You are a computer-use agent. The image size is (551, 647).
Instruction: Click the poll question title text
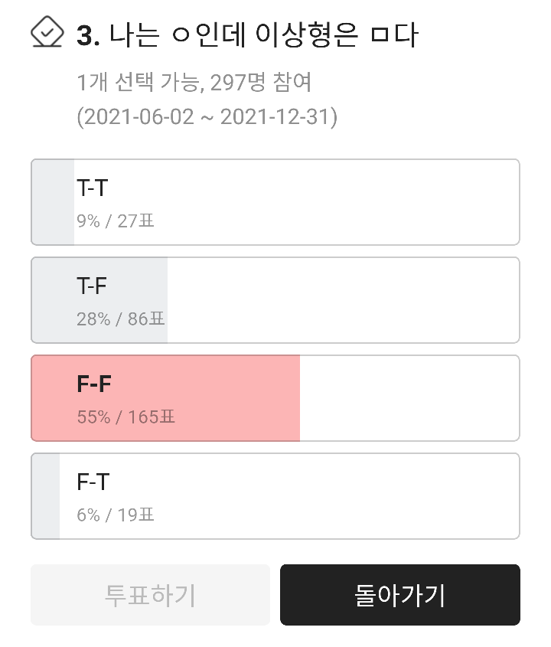click(264, 35)
